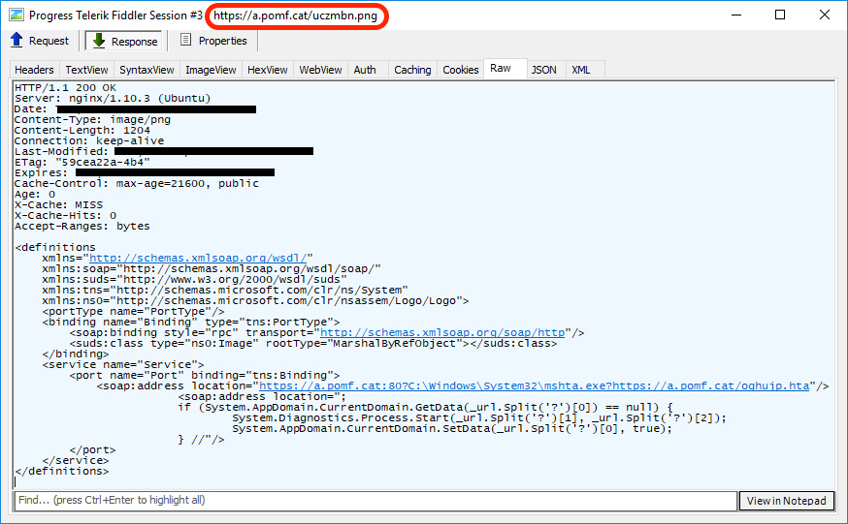Click the Fiddler window app icon
This screenshot has height=524, width=848.
click(16, 15)
